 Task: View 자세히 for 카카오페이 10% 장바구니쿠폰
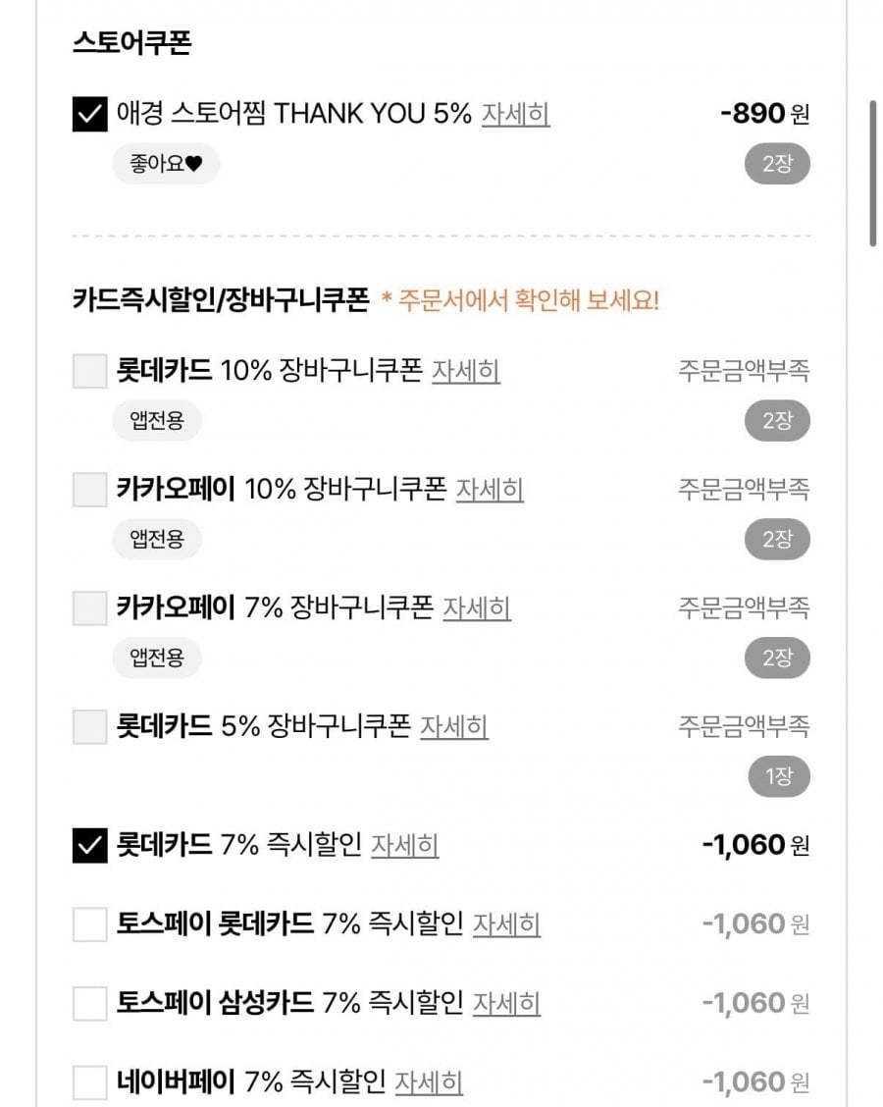[x=490, y=489]
